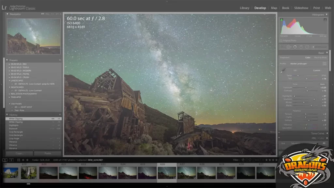Open grid view icon above filmstrip

19,160
